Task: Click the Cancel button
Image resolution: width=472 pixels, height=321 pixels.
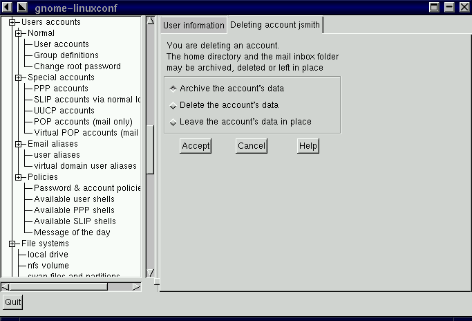Action: click(x=252, y=146)
